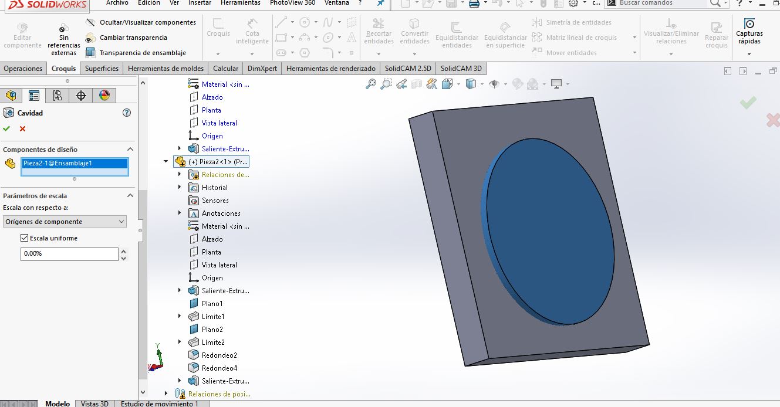The image size is (780, 407).
Task: Open the ConfigurationManager tab icon
Action: coord(58,96)
